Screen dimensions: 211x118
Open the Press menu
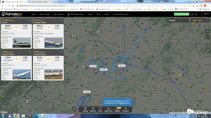pos(98,14)
